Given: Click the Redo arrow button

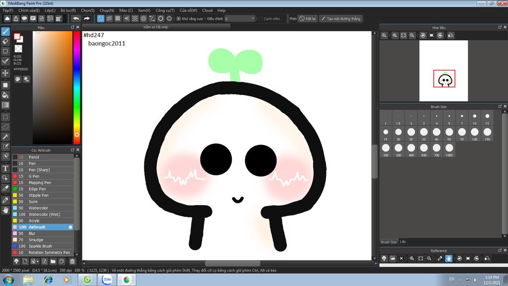Looking at the screenshot, I should pyautogui.click(x=86, y=18).
